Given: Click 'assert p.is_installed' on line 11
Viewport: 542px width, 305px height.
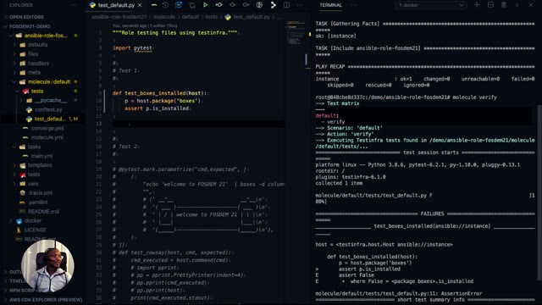Looking at the screenshot, I should (x=157, y=108).
